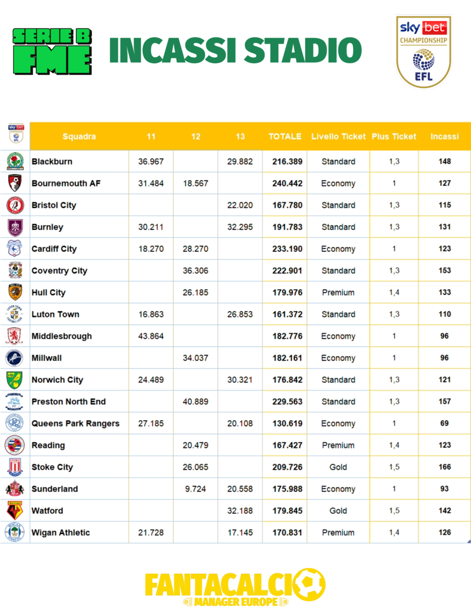Click the Livello Ticket column header
The width and height of the screenshot is (471, 610).
pyautogui.click(x=338, y=137)
